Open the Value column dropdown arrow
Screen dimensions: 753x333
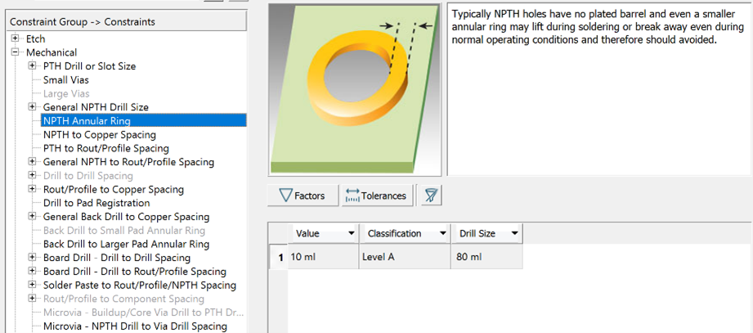point(351,233)
